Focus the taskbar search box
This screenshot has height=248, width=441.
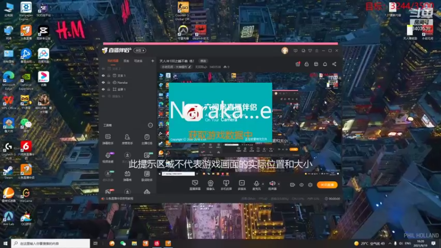pyautogui.click(x=51, y=244)
